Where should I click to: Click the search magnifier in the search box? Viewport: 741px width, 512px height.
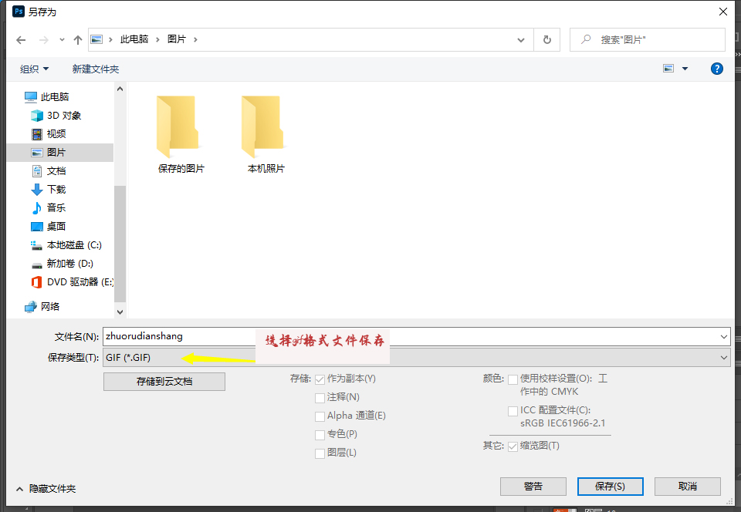pos(587,39)
